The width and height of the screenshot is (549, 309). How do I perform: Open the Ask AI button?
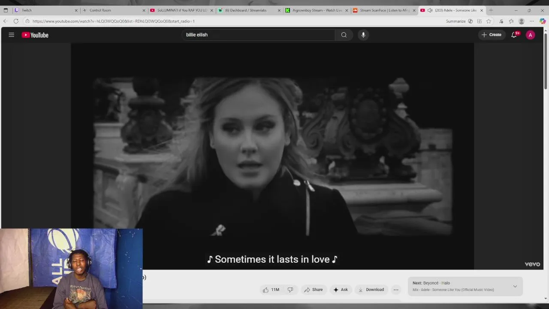click(341, 290)
